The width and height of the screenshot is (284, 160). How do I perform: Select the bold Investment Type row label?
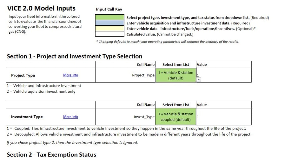[27, 117]
